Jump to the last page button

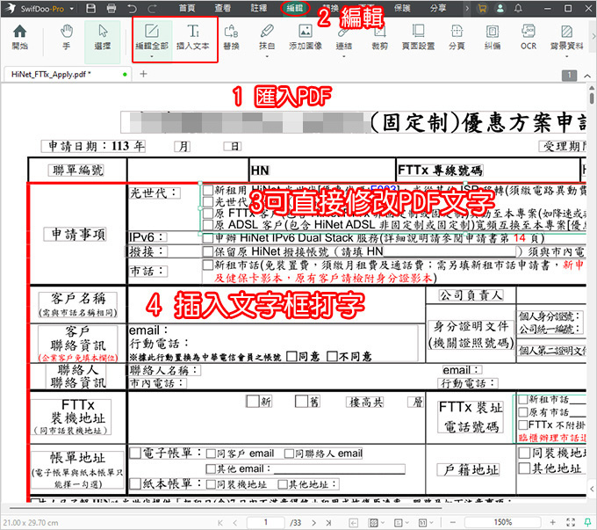coord(328,522)
